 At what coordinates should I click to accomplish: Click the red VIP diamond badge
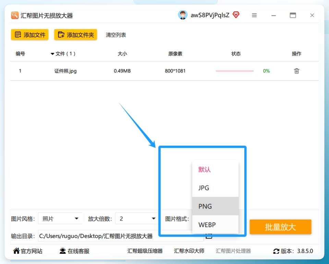(236, 15)
